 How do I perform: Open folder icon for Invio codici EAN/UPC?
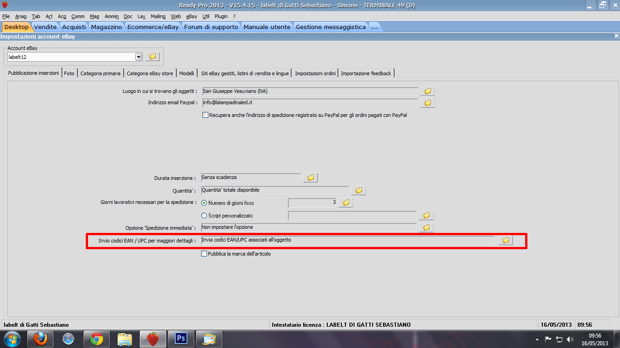coord(506,241)
